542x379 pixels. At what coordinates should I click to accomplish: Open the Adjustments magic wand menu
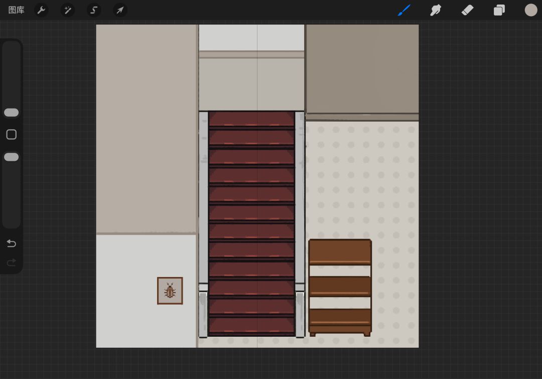67,10
